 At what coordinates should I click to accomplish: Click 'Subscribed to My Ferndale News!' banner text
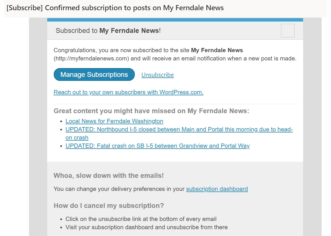[x=107, y=30]
